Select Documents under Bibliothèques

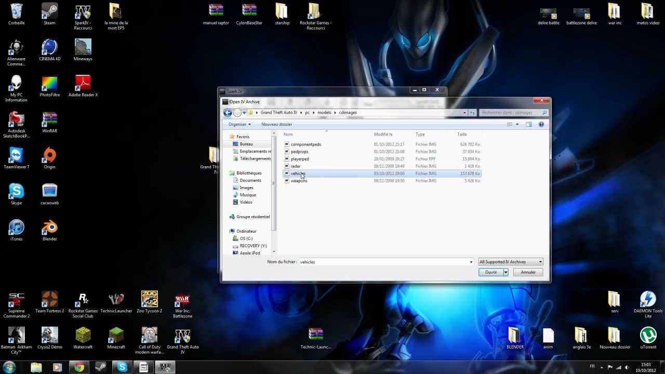coord(250,180)
